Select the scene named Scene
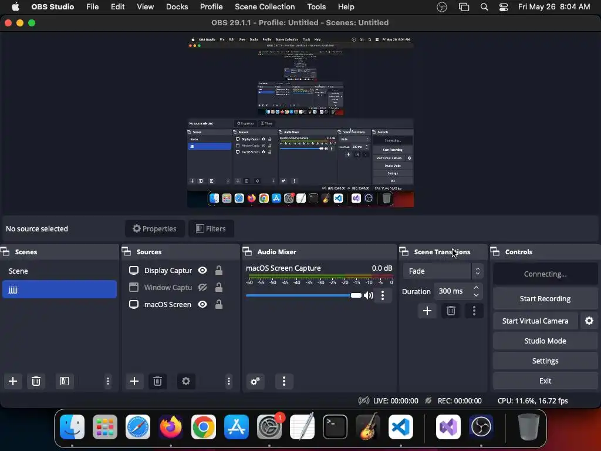601x451 pixels. coord(59,271)
